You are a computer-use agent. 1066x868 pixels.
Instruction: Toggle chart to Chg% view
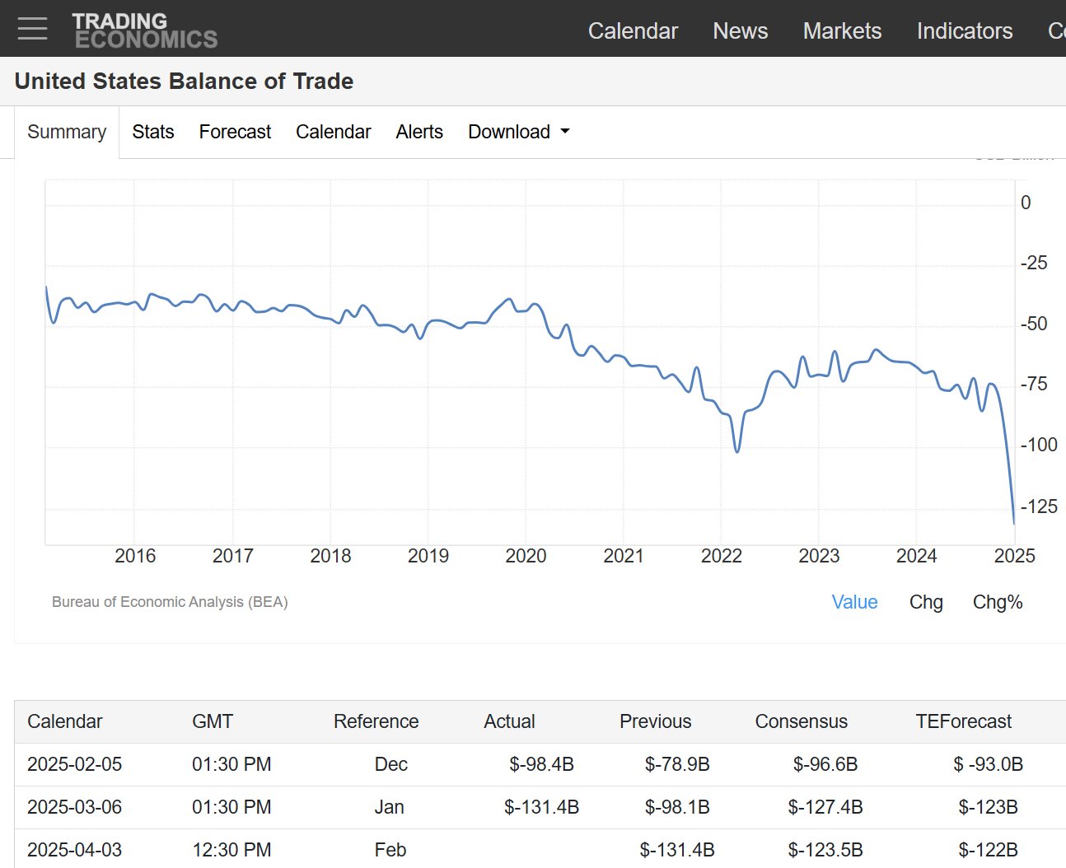click(x=997, y=602)
